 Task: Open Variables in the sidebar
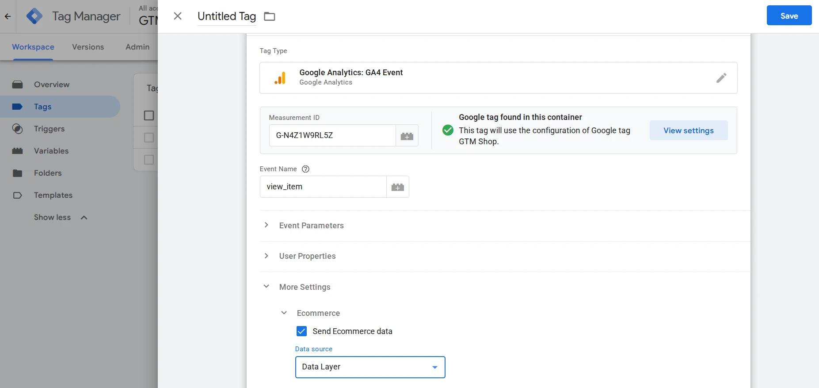click(x=51, y=151)
